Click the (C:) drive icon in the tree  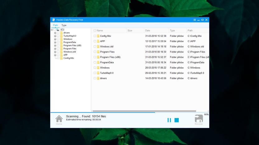click(x=58, y=30)
